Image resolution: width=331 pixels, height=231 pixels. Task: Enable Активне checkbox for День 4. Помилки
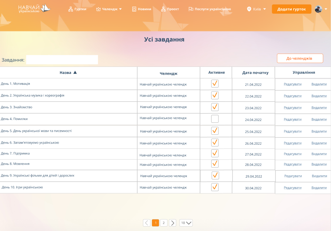click(215, 119)
